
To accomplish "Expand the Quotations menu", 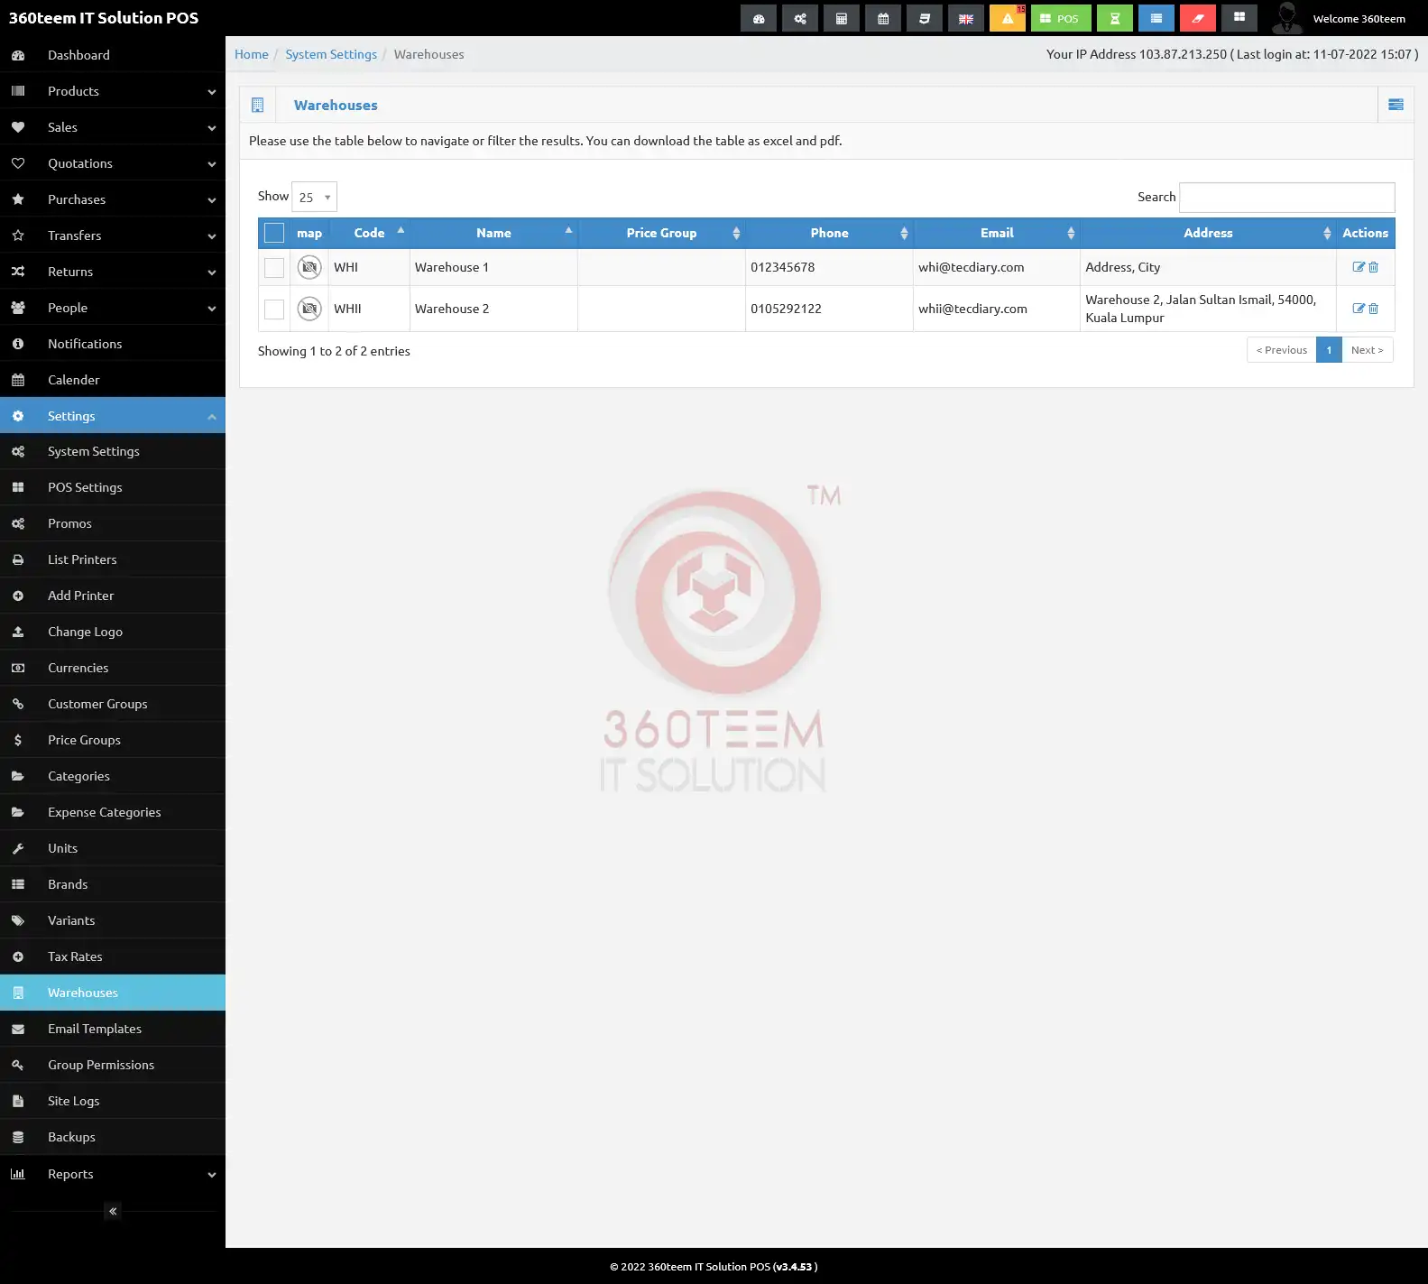I will (x=113, y=163).
